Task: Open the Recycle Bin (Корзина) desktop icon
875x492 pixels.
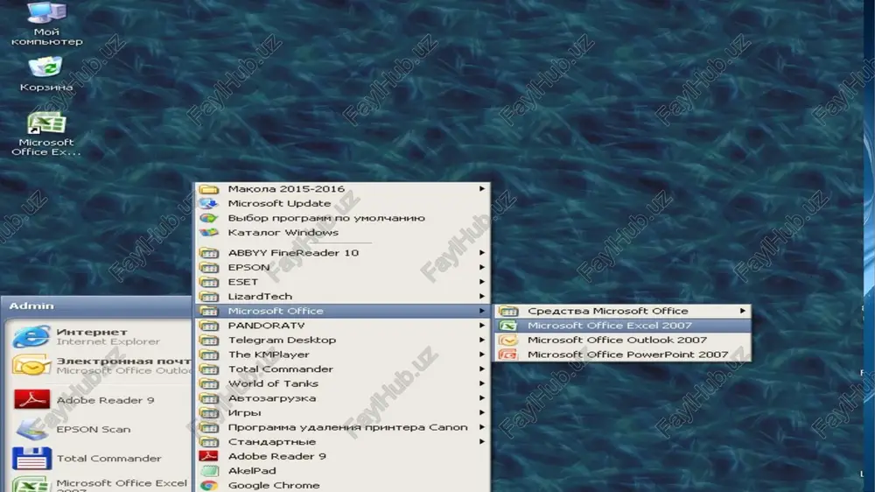Action: click(x=45, y=74)
